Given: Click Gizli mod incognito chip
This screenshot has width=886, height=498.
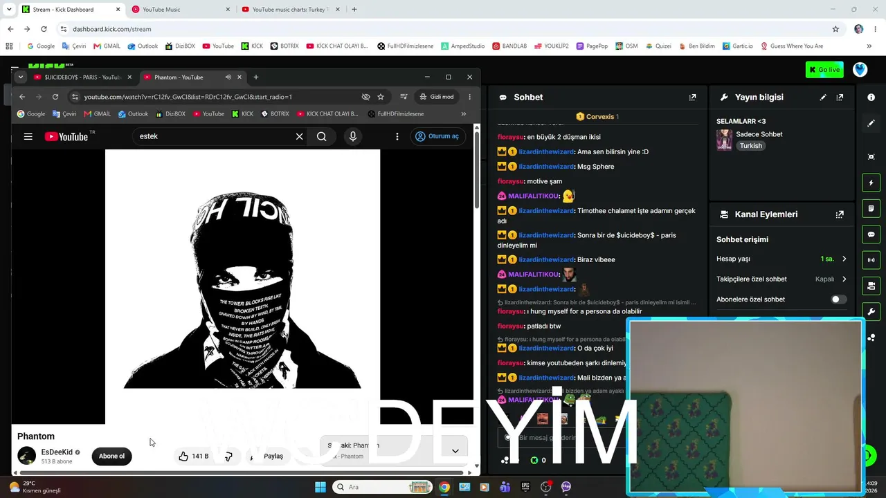Looking at the screenshot, I should tap(437, 97).
